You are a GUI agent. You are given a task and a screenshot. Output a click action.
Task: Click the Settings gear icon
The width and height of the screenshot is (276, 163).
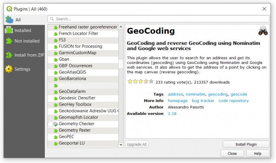pos(9,69)
